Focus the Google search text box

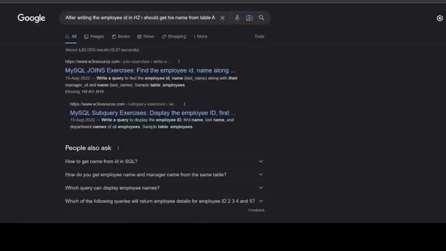point(140,18)
